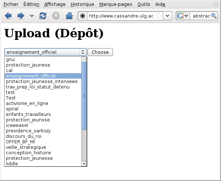Open the Fichier menu

tap(11, 4)
